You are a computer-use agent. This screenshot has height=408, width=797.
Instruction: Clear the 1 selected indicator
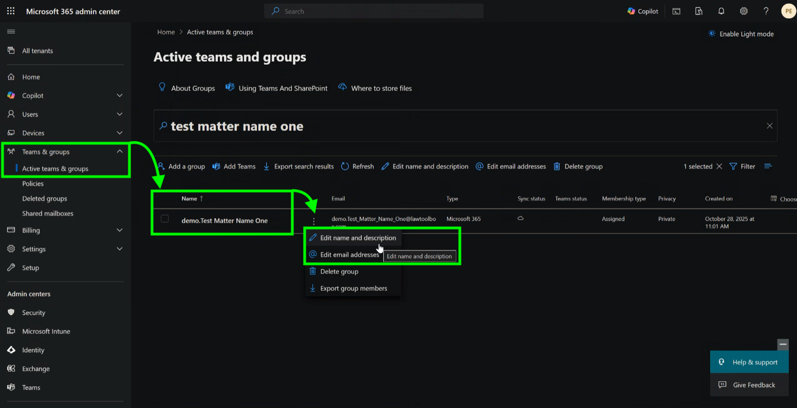click(x=719, y=166)
